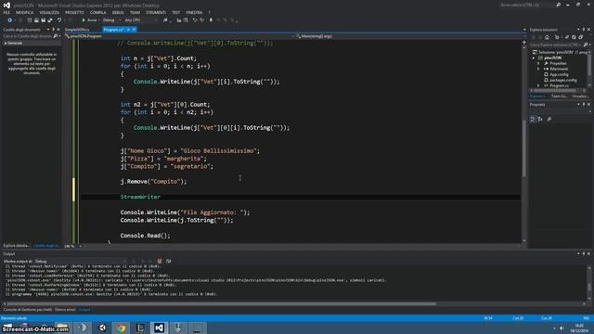Open the Any CPU platform dropdown
The width and height of the screenshot is (594, 334).
click(140, 20)
